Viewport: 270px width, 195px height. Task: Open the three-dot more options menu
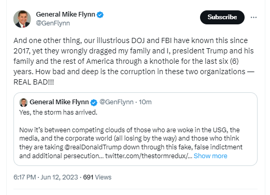[253, 17]
